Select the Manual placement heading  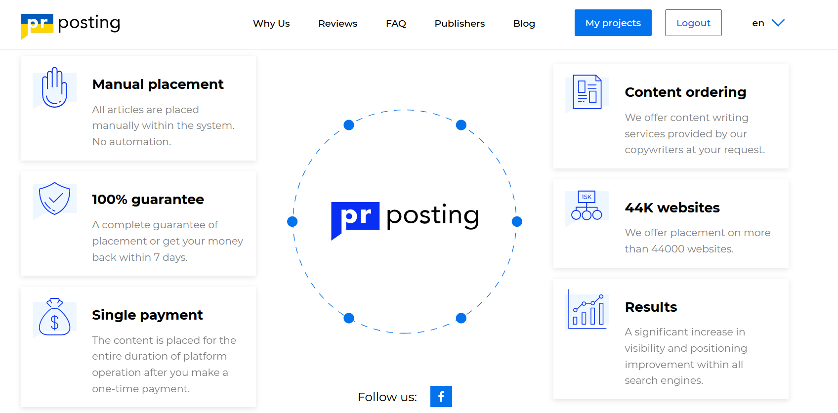(x=158, y=84)
